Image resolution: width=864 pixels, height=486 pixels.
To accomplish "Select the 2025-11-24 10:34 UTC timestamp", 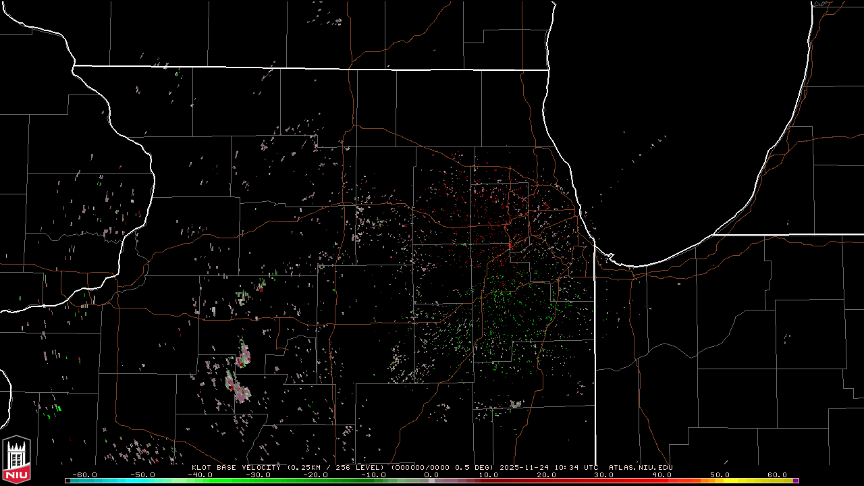I will 549,467.
